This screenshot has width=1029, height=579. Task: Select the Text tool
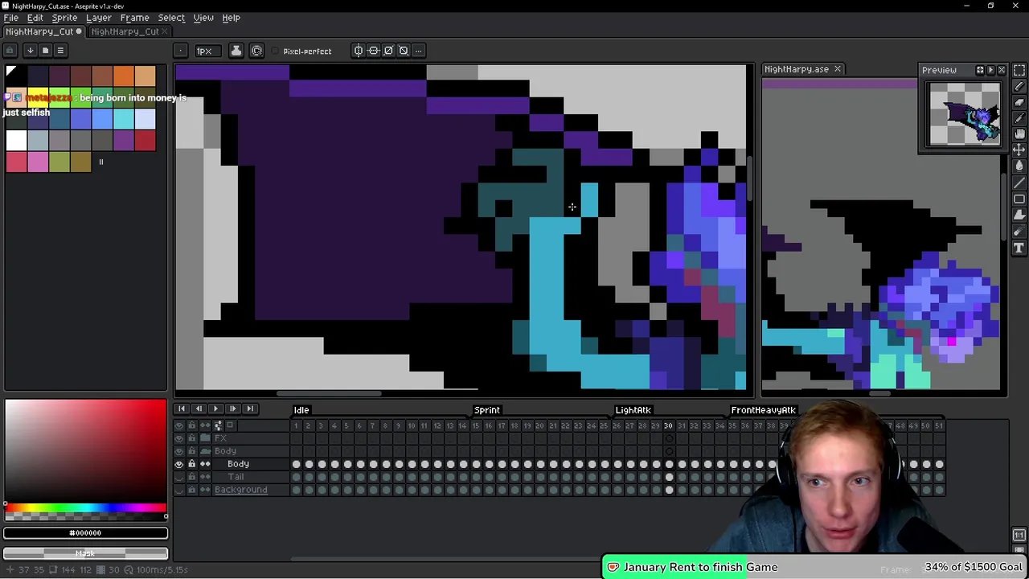click(1019, 248)
